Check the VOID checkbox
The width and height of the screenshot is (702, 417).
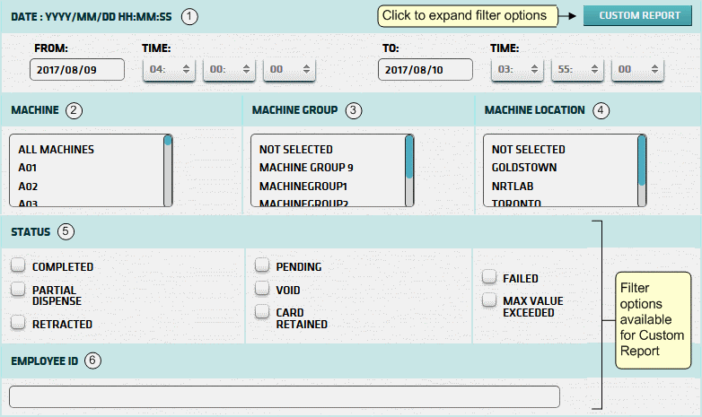(262, 289)
